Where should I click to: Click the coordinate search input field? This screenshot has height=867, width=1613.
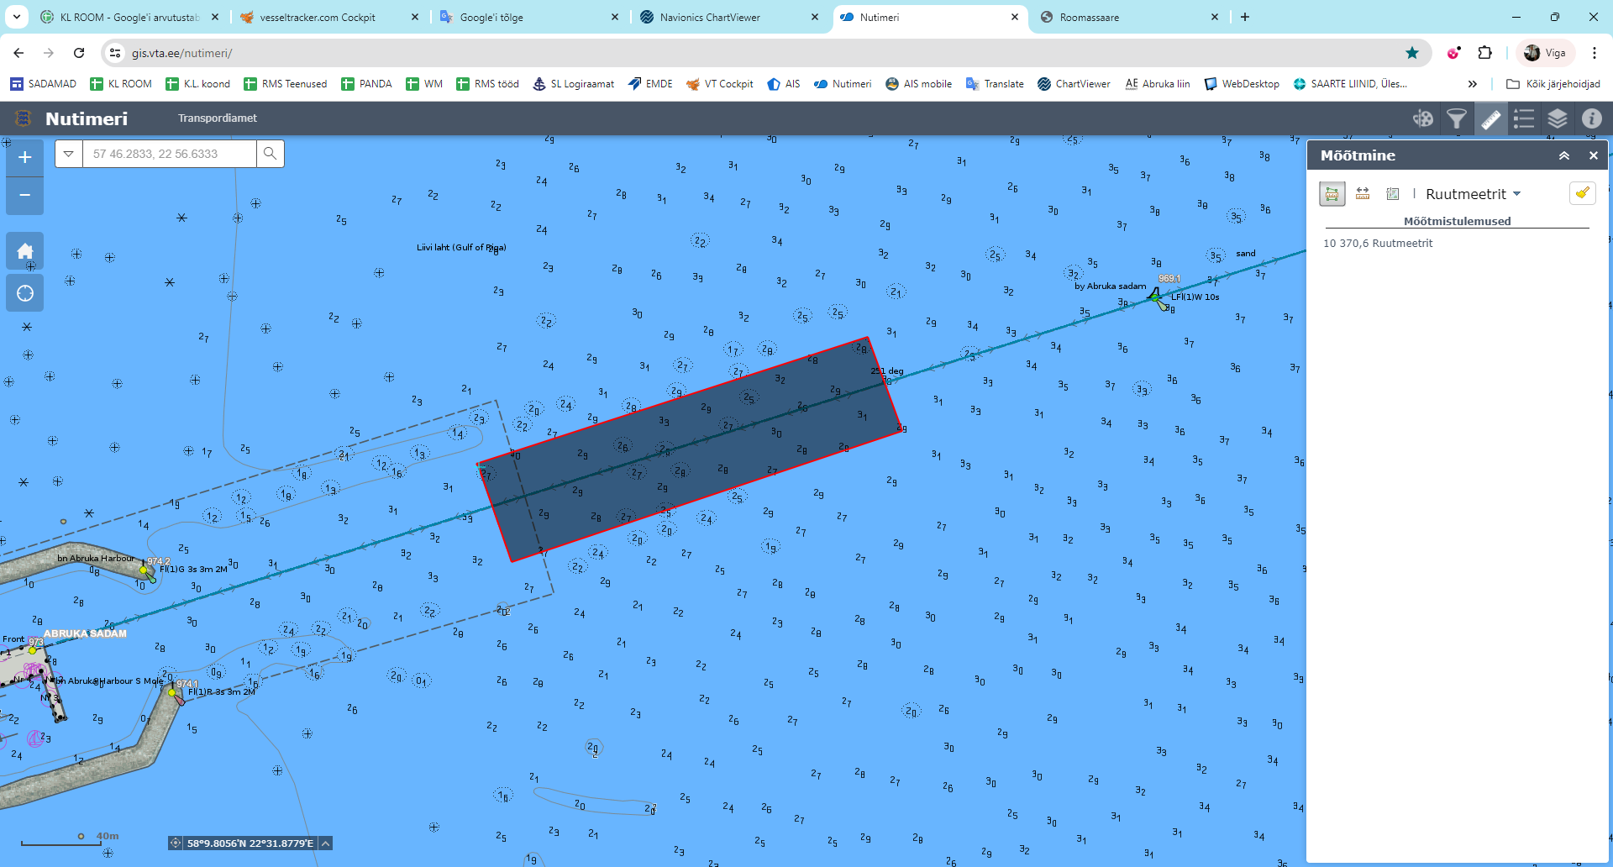pos(170,154)
